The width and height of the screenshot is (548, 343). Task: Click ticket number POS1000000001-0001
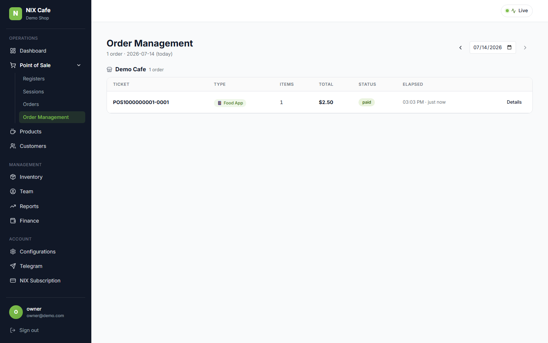point(141,102)
